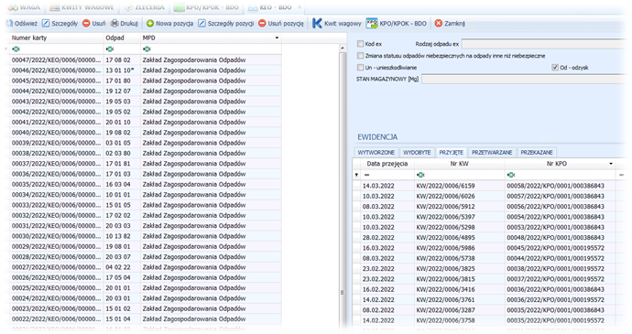Click filter icon under Nr KPO
The image size is (632, 334).
[511, 175]
